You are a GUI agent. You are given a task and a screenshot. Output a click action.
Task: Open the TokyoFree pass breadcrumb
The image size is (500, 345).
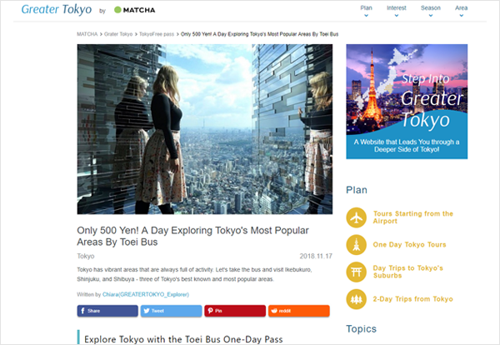(x=157, y=34)
